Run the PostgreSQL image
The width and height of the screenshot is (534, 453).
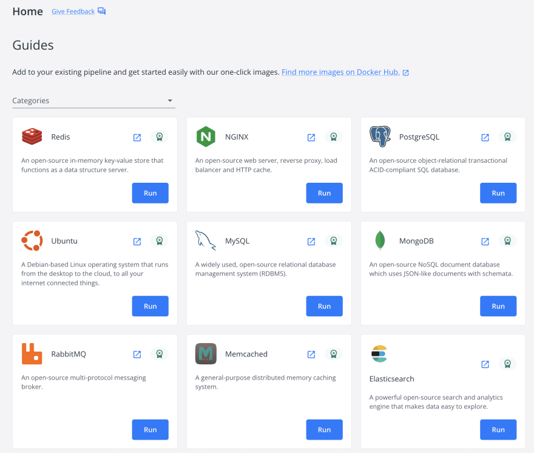coord(498,193)
